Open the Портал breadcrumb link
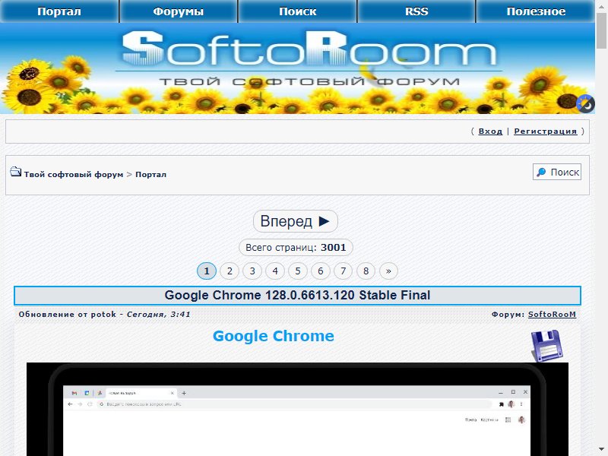 [150, 175]
